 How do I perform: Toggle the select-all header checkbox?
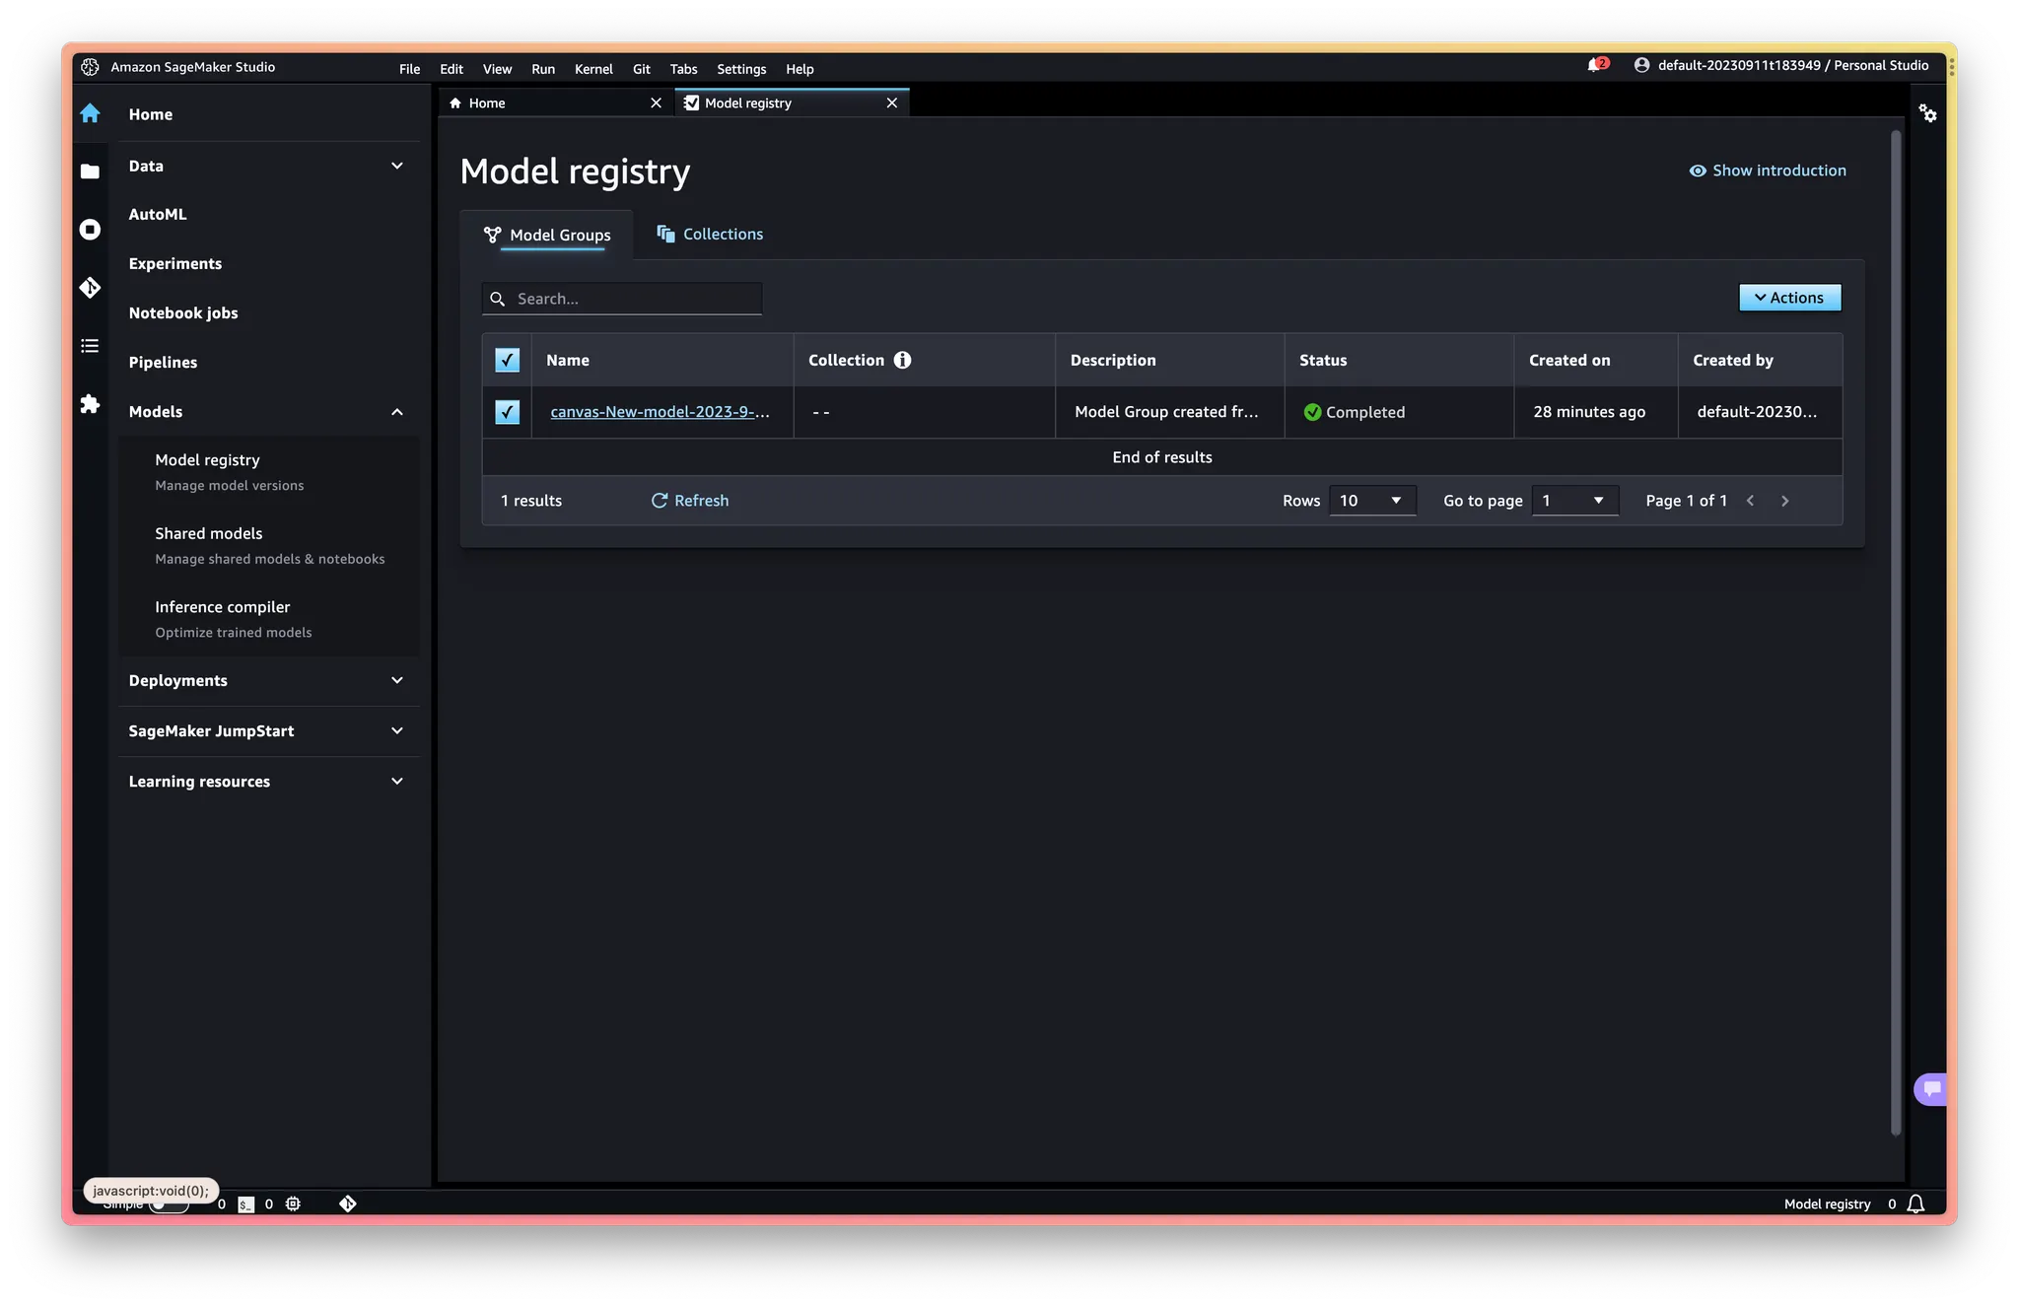coord(507,360)
